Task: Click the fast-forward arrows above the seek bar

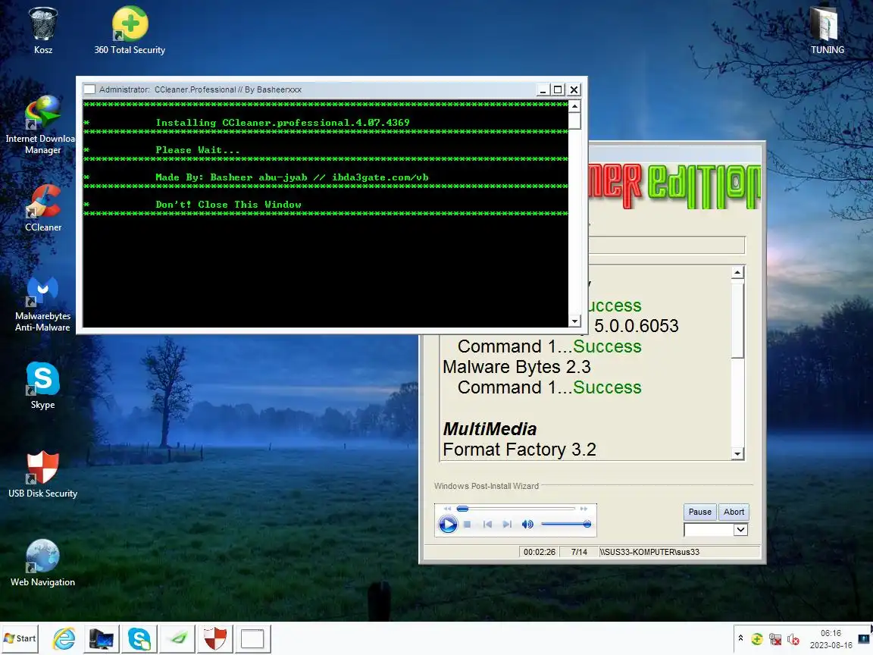Action: (x=584, y=509)
